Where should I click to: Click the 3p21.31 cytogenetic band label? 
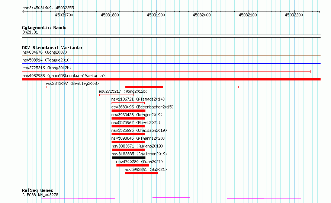click(30, 32)
